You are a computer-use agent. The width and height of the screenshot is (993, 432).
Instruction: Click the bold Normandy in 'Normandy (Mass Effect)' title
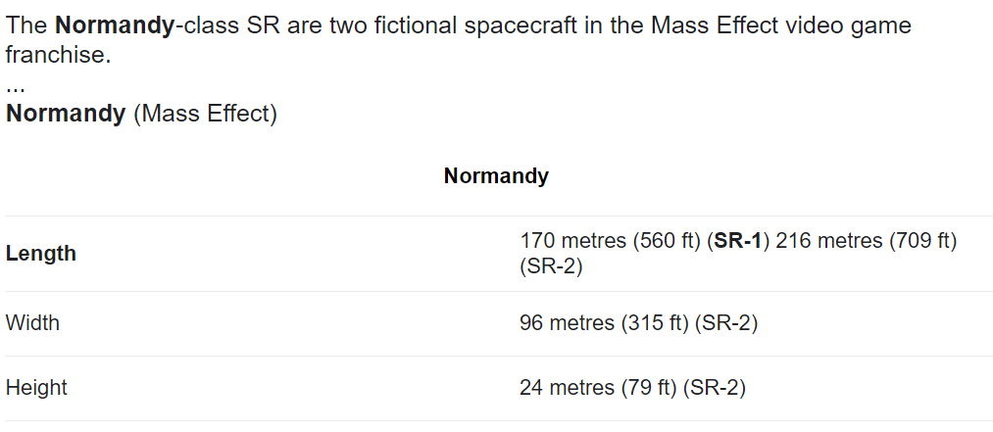click(66, 114)
